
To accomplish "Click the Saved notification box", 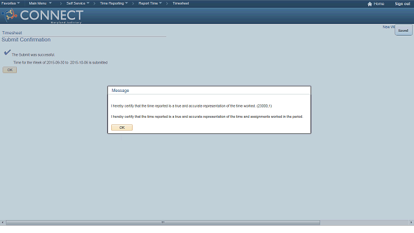I will [403, 30].
